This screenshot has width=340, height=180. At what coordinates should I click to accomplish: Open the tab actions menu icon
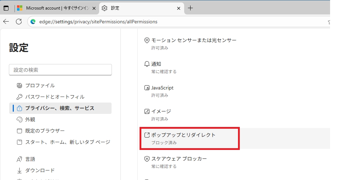tap(6, 8)
